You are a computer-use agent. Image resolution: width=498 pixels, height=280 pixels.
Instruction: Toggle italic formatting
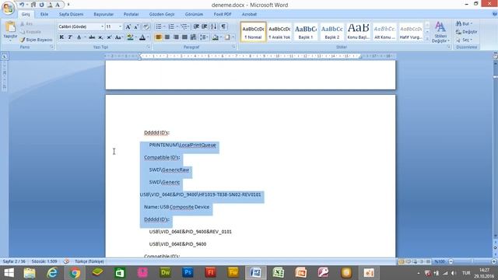70,37
